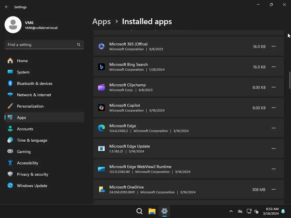Open Windows Update settings page
The image size is (291, 218).
32,186
